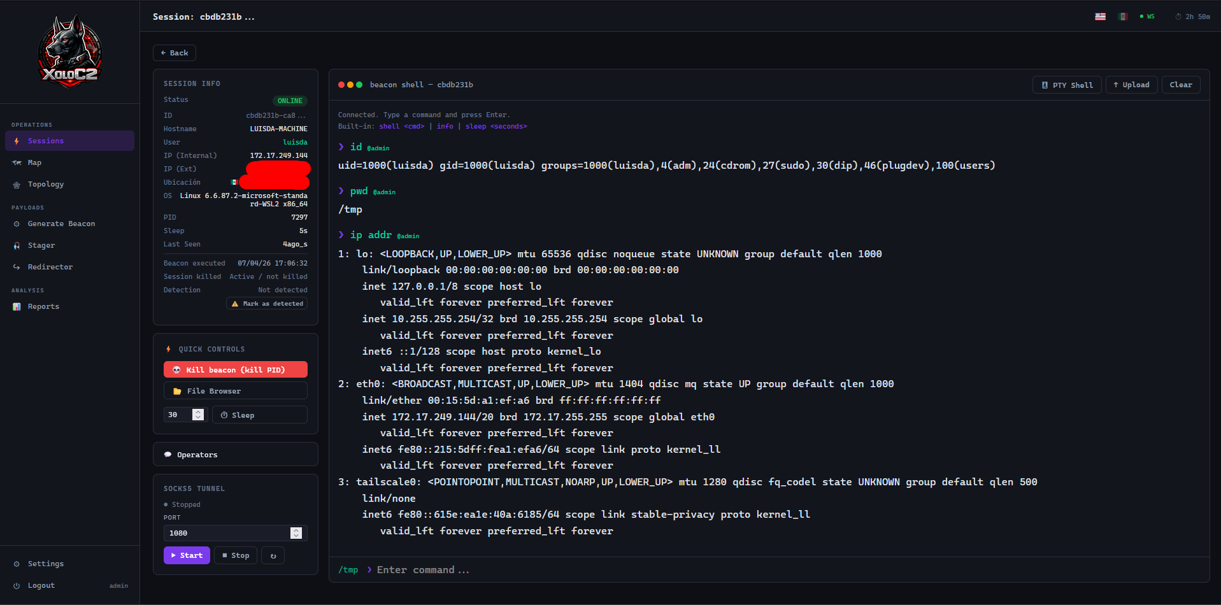Open Generate Beacon under Payloads
Screen dimensions: 1221x605
(61, 224)
